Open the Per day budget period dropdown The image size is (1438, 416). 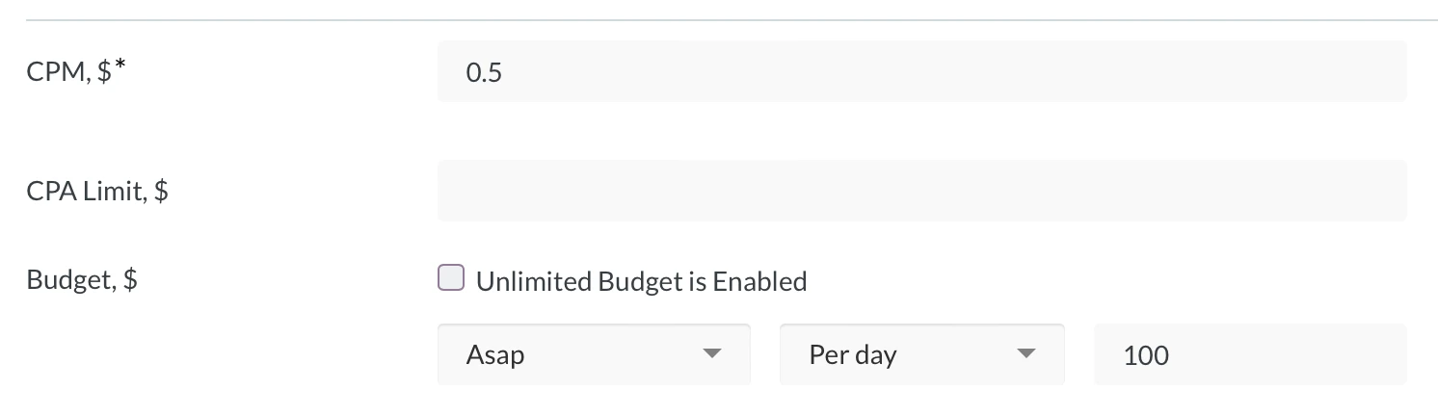(922, 354)
